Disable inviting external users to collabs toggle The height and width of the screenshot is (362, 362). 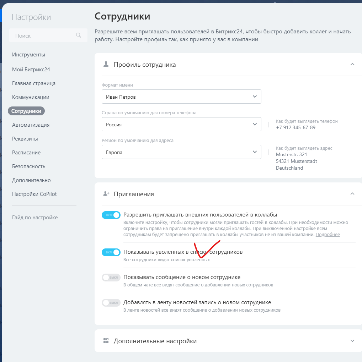(x=111, y=215)
